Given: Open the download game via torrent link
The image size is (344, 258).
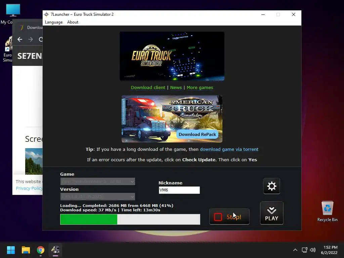Looking at the screenshot, I should click(x=229, y=149).
